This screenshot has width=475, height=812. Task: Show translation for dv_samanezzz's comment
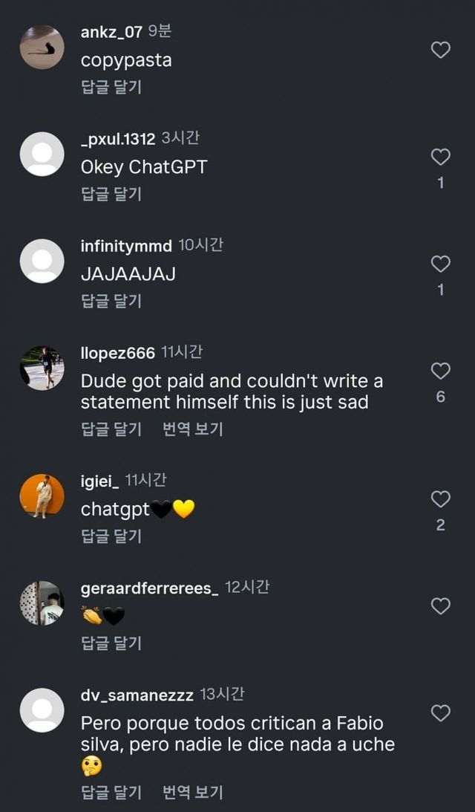point(193,792)
